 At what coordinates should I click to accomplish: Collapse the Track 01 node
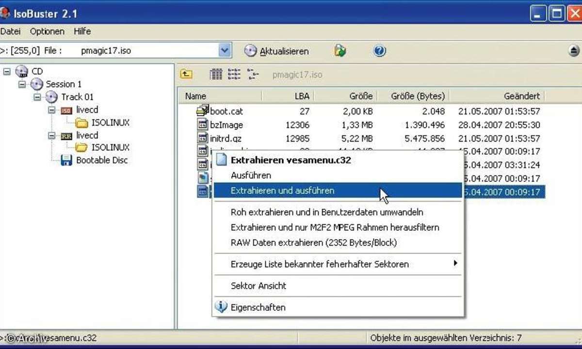37,97
